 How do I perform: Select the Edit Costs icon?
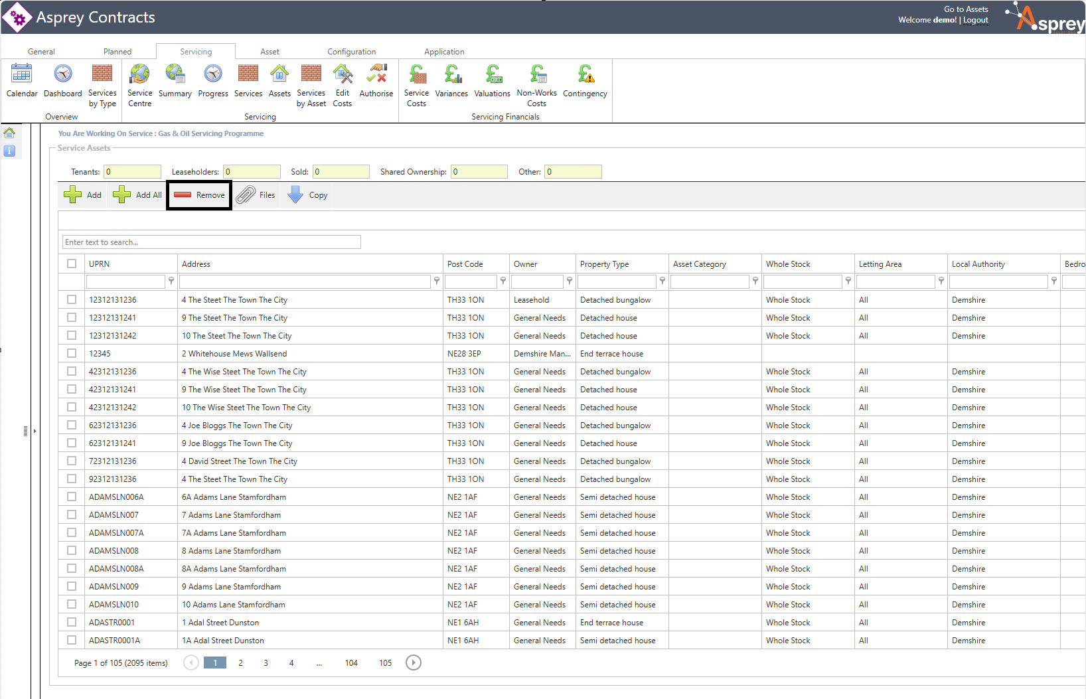pyautogui.click(x=343, y=74)
